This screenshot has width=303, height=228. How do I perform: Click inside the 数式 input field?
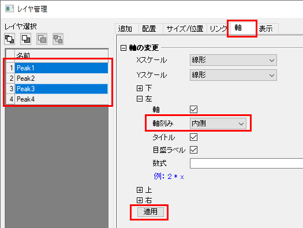click(246, 163)
